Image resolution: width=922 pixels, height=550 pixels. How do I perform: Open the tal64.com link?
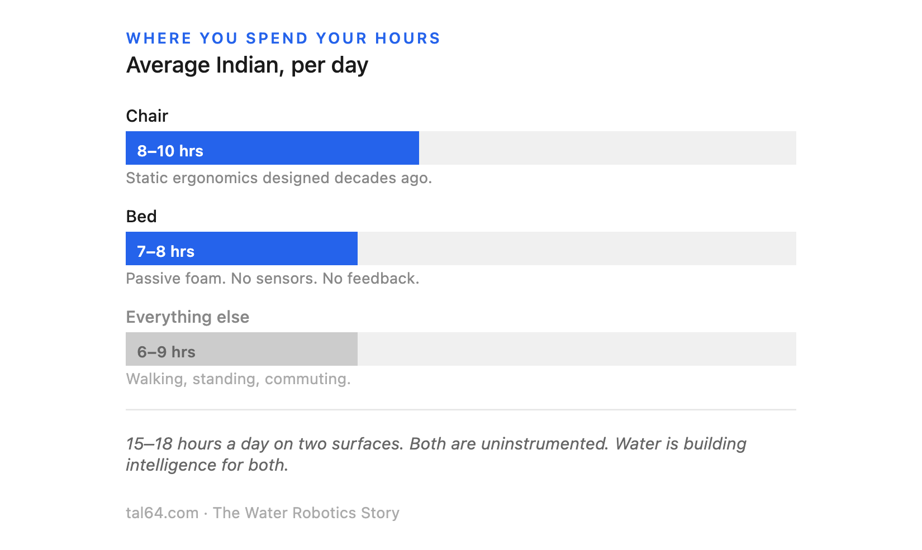162,513
